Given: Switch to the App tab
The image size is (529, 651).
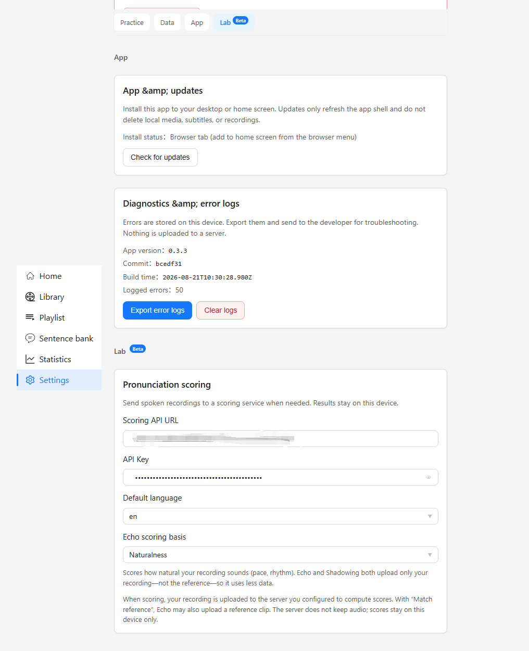Looking at the screenshot, I should (x=197, y=22).
